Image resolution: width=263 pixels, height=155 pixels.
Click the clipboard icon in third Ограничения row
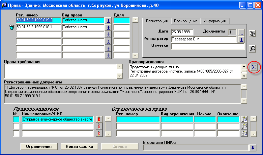(245, 133)
